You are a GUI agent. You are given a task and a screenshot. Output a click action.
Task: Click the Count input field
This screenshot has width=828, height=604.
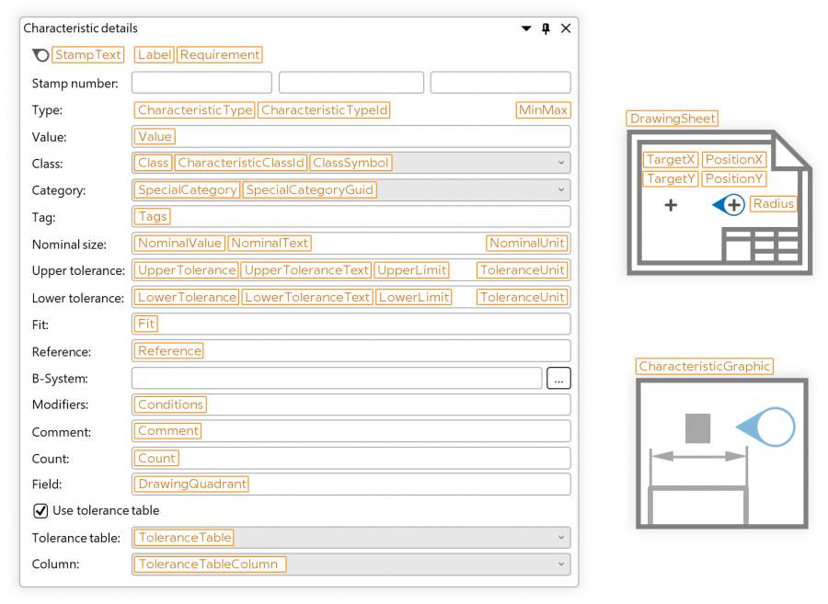click(351, 458)
